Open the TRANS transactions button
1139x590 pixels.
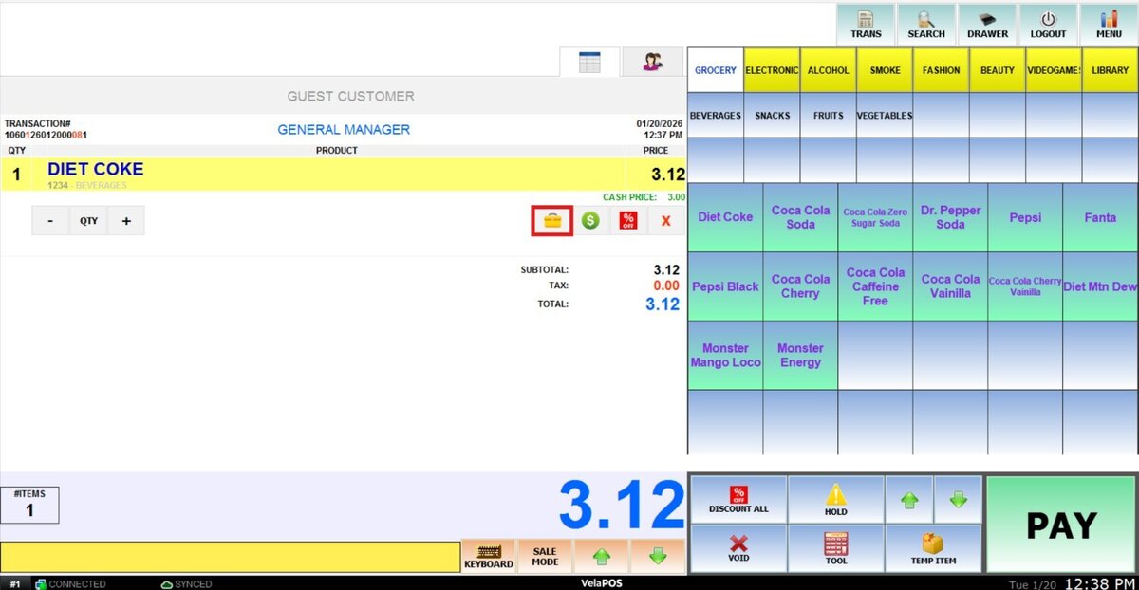coord(865,24)
